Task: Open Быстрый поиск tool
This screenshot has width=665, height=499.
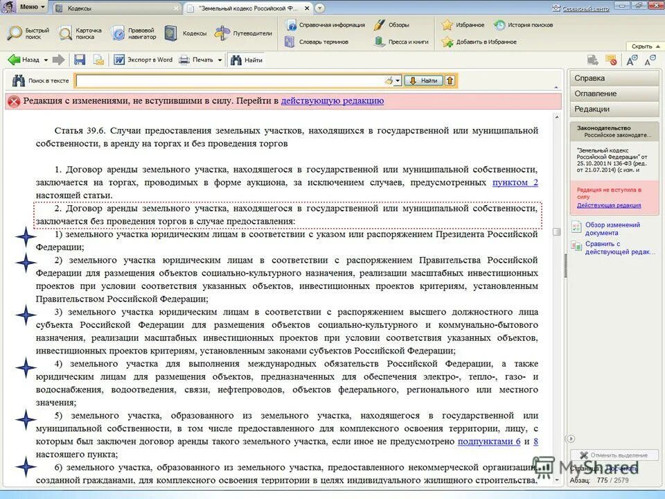Action: tap(26, 32)
